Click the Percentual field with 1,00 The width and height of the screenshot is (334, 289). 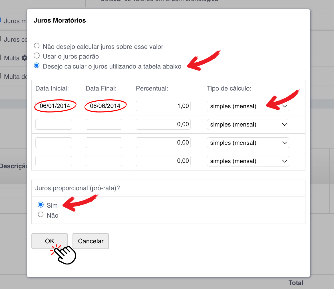click(163, 106)
